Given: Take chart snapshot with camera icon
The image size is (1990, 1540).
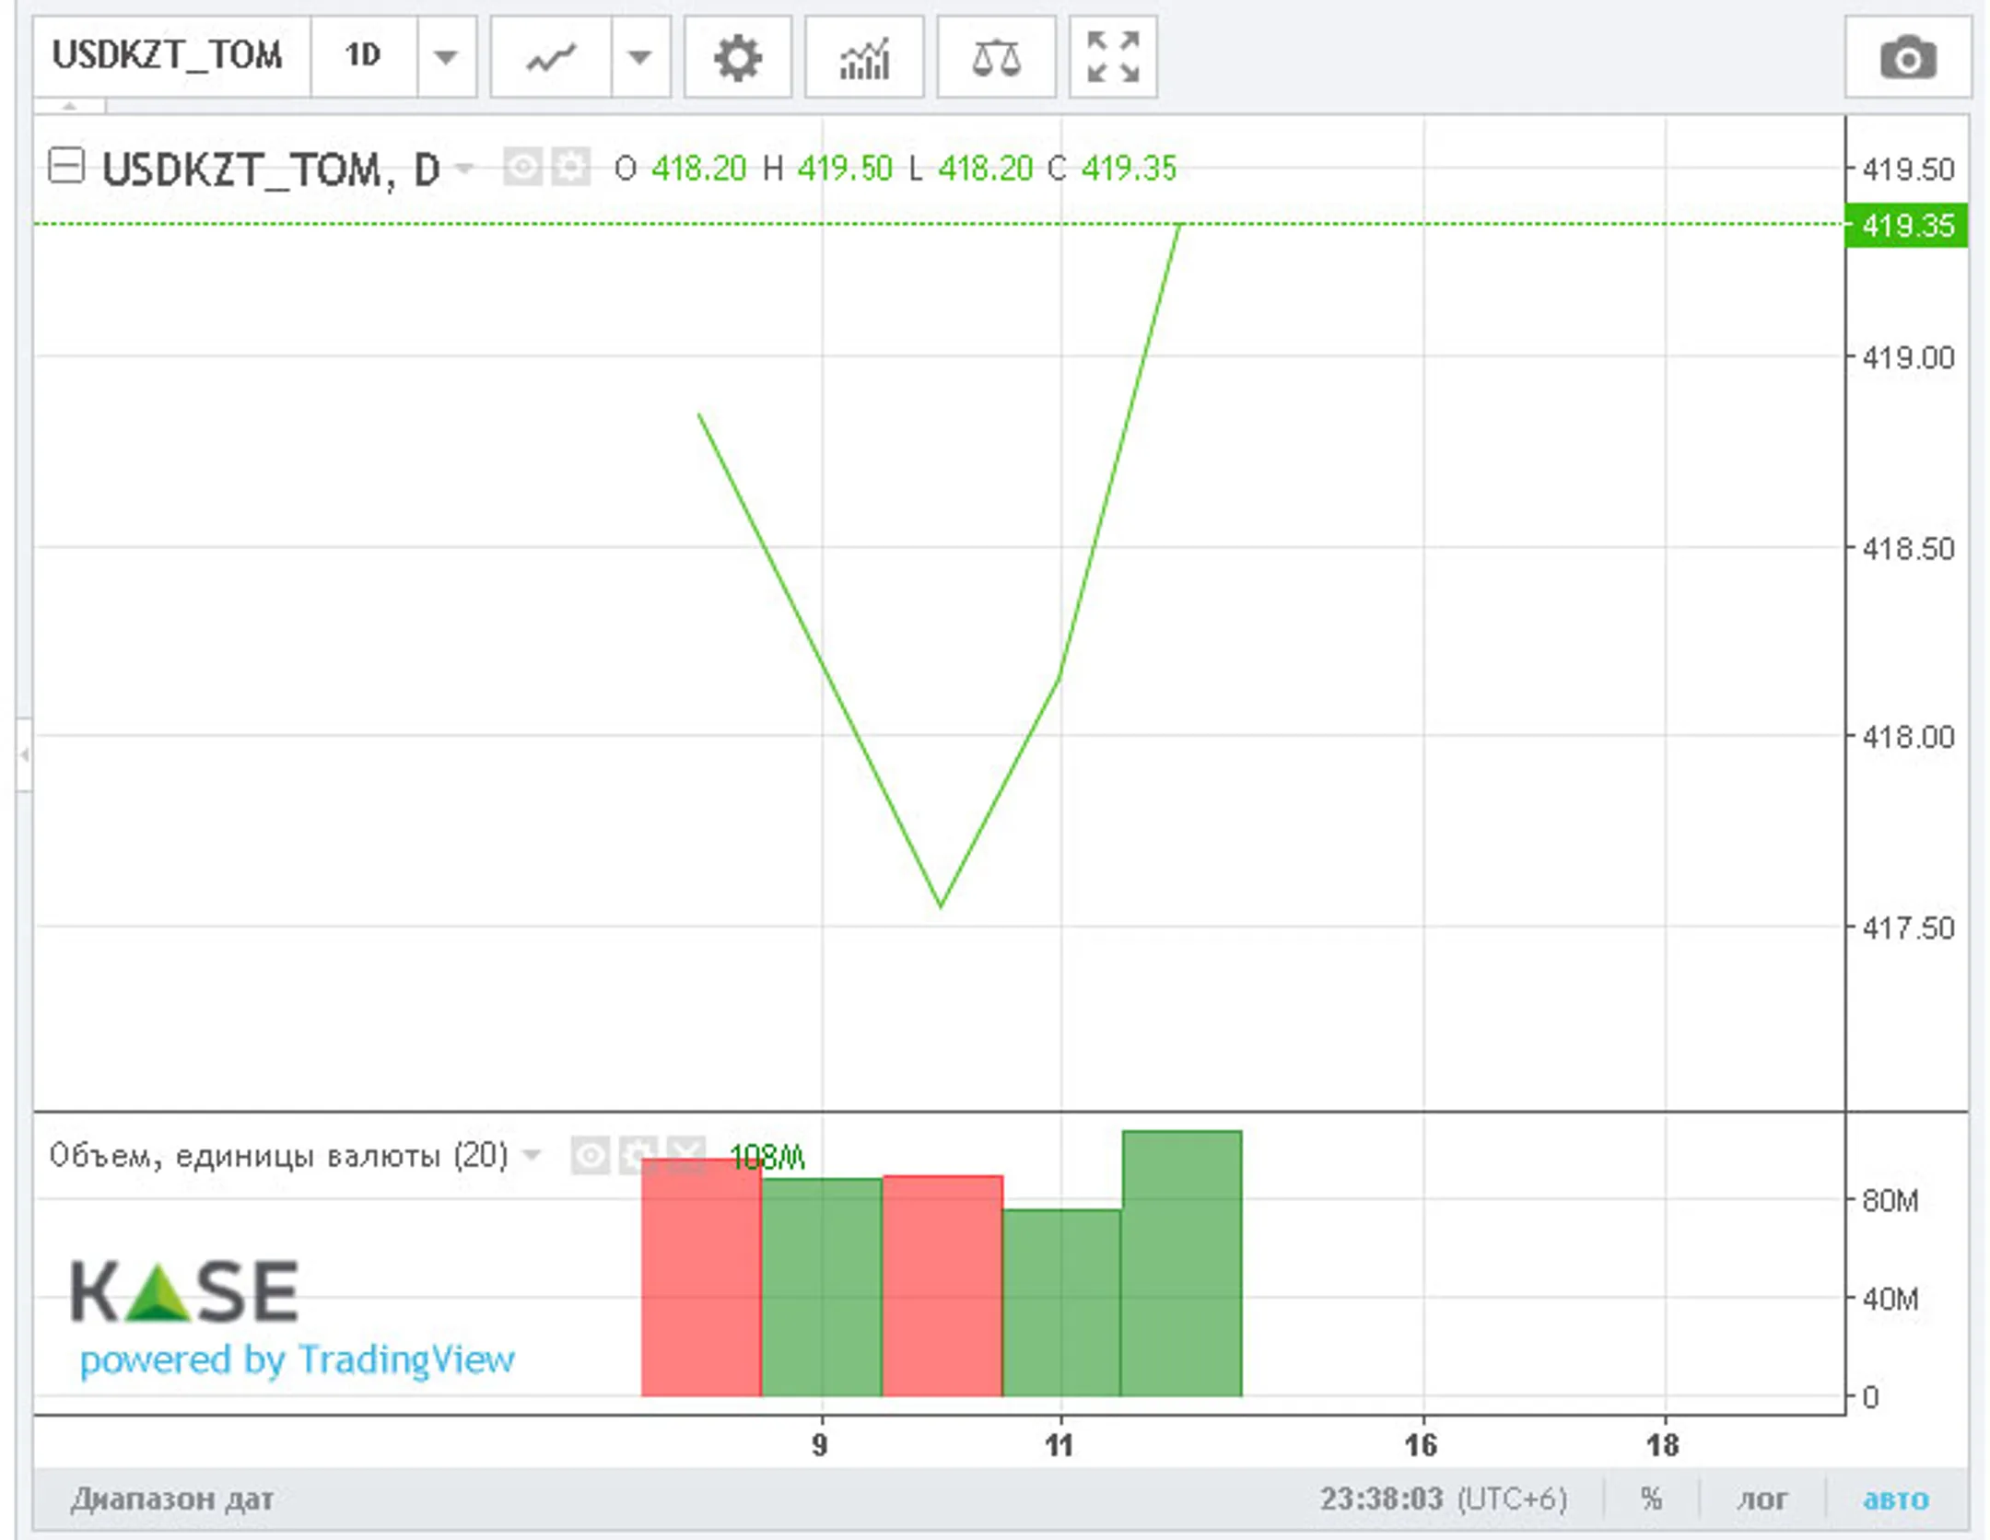Looking at the screenshot, I should click(1907, 57).
